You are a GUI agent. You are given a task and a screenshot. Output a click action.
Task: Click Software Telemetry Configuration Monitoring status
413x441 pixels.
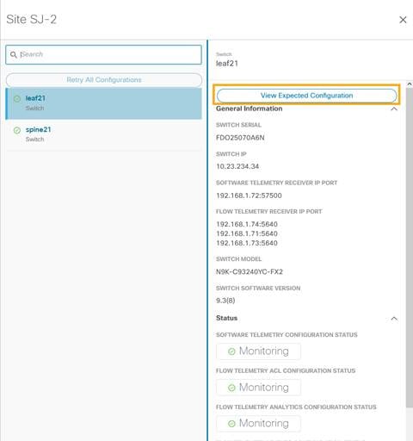pyautogui.click(x=259, y=351)
